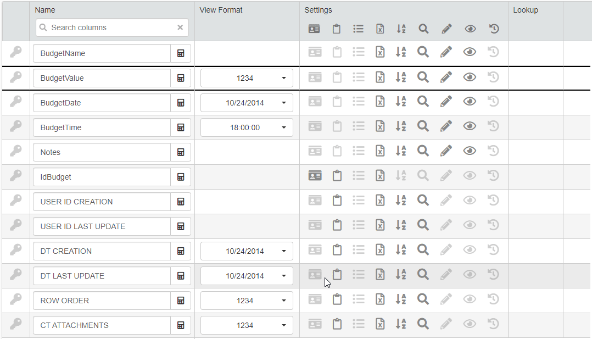592x339 pixels.
Task: Click the Lookup column header
Action: click(526, 10)
